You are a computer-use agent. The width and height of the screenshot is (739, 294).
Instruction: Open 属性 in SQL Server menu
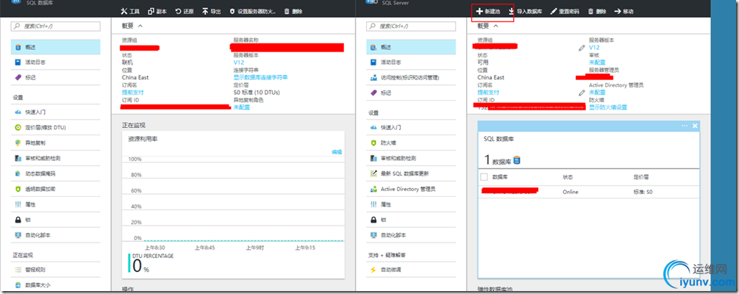(411, 204)
